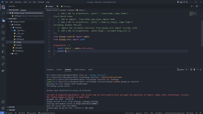The image size is (203, 114).
Task: Switch to the Debug Console tab
Action: 80,70
